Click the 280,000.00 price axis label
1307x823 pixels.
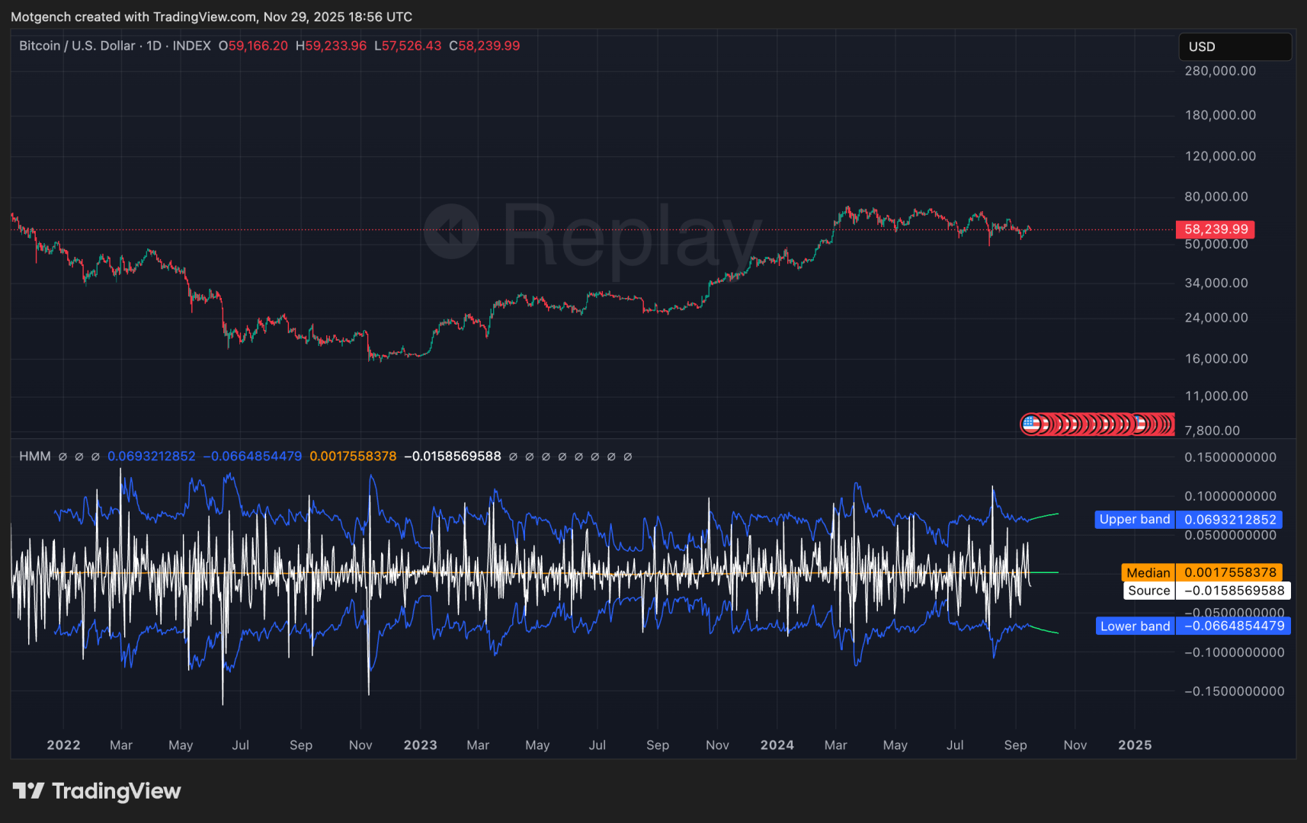click(x=1219, y=71)
